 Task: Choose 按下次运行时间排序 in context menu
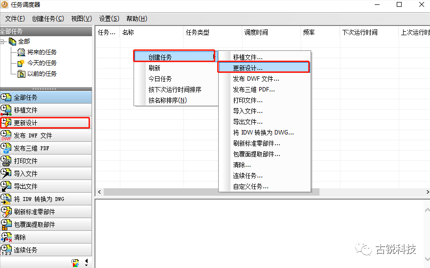pos(176,89)
